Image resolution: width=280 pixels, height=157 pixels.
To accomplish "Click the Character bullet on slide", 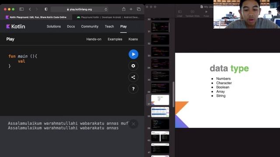I will tap(224, 83).
